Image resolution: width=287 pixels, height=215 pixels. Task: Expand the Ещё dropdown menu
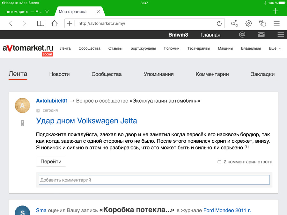click(275, 48)
